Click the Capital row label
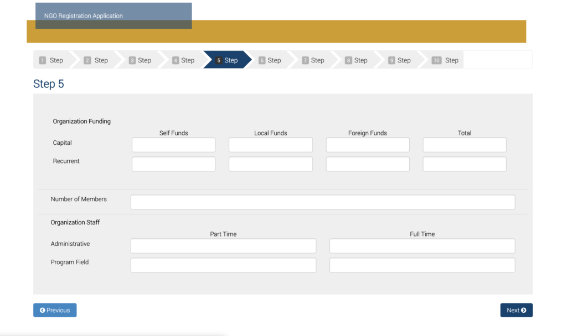 click(62, 143)
